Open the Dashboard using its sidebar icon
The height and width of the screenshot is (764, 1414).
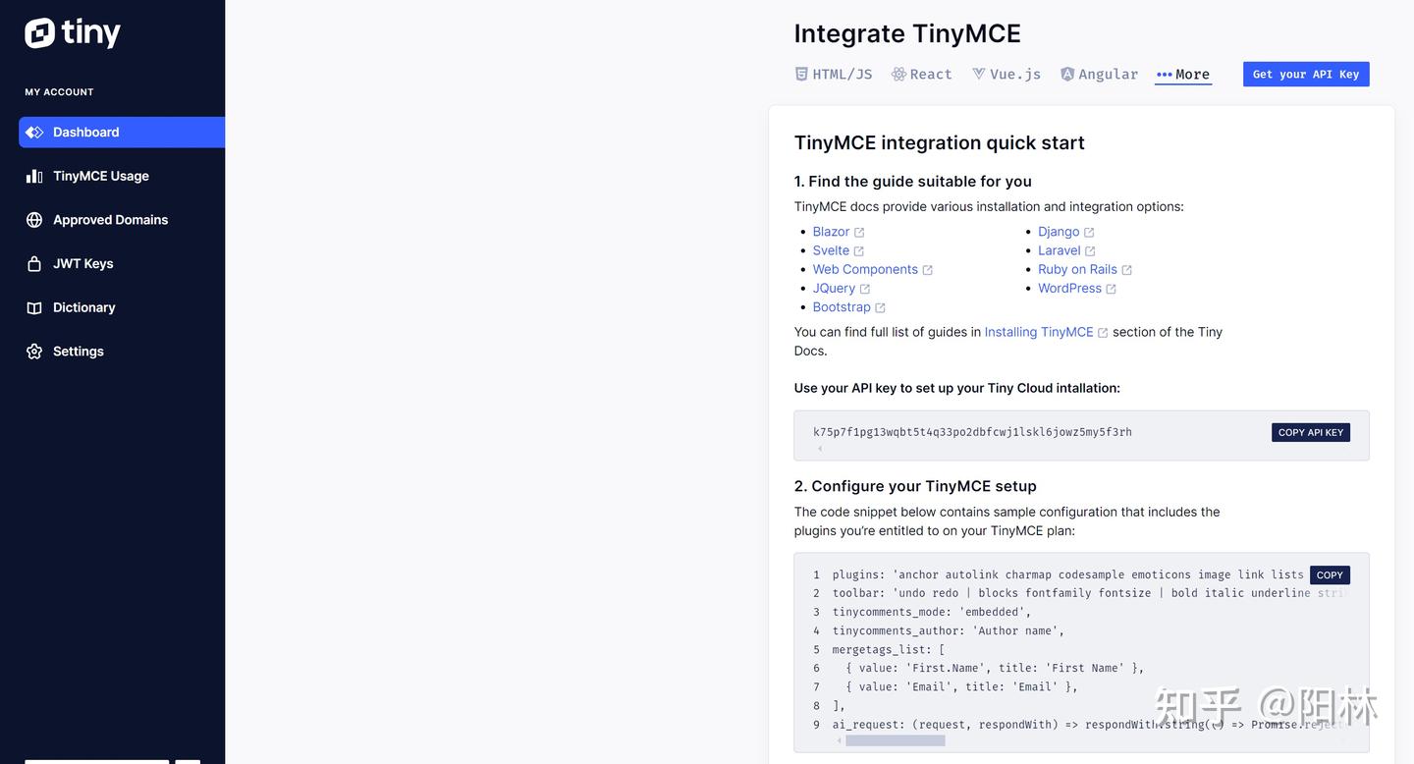point(34,132)
